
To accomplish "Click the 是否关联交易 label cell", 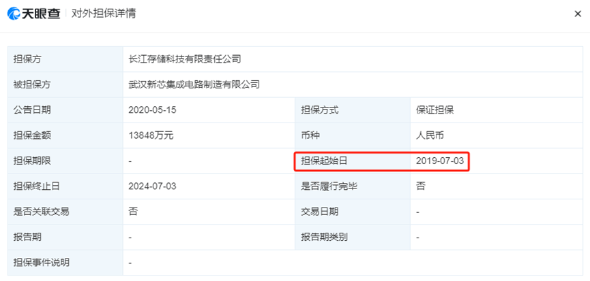I will pyautogui.click(x=65, y=212).
